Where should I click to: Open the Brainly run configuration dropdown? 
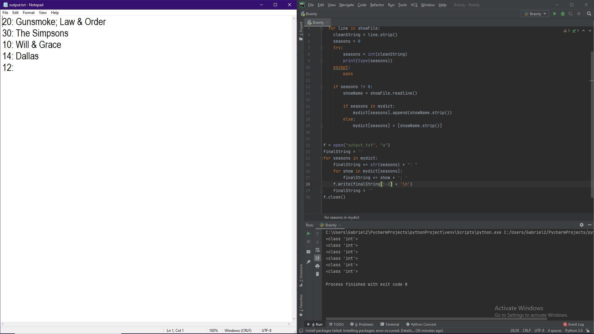pos(535,14)
